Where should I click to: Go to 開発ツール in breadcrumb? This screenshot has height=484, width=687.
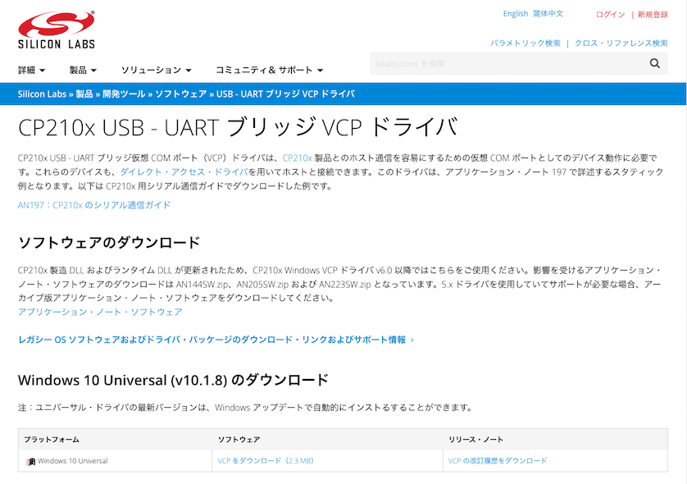pos(124,94)
